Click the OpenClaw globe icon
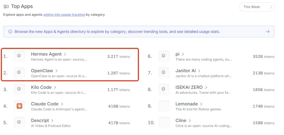This screenshot has height=135, width=284. [19, 72]
